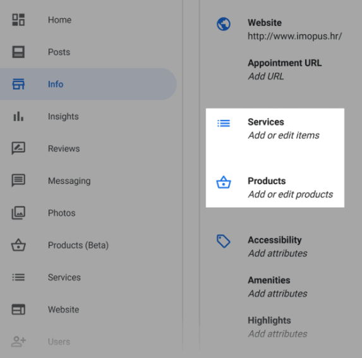The height and width of the screenshot is (358, 362).
Task: Click Add or edit items under Services
Action: click(x=284, y=135)
